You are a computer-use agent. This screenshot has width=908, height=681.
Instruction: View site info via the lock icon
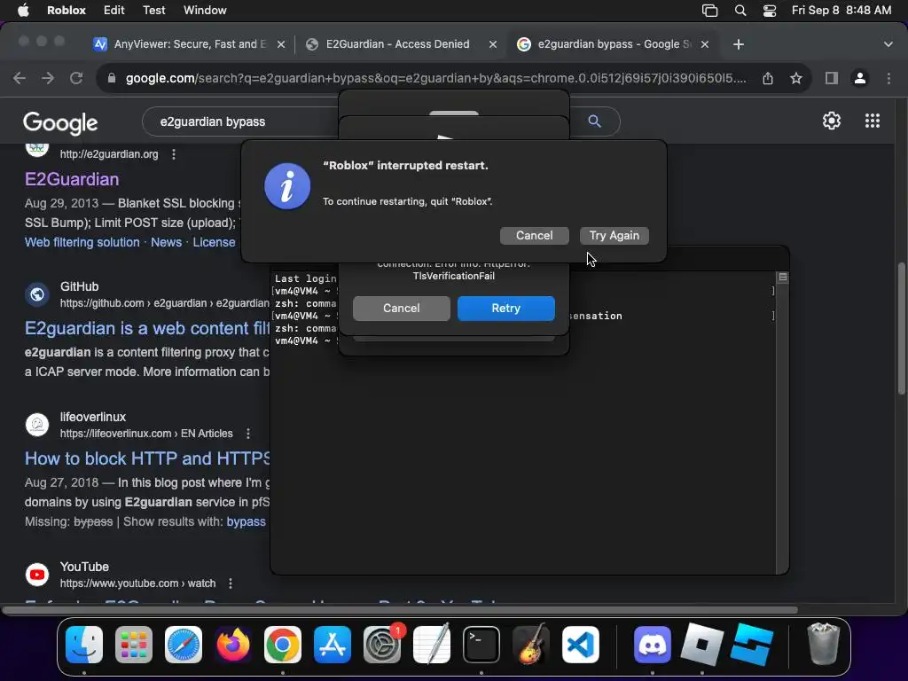click(x=112, y=78)
